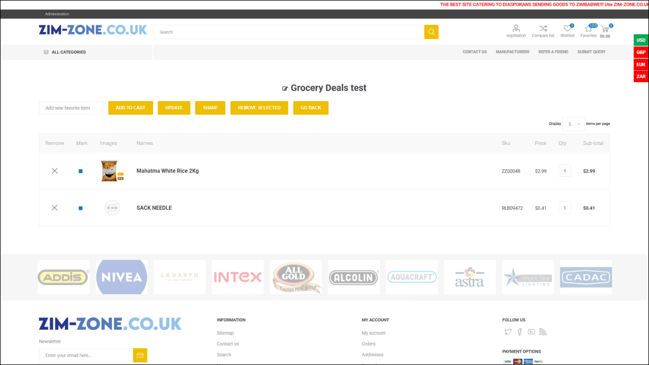Open the ALL GOLD brand logo

point(296,277)
